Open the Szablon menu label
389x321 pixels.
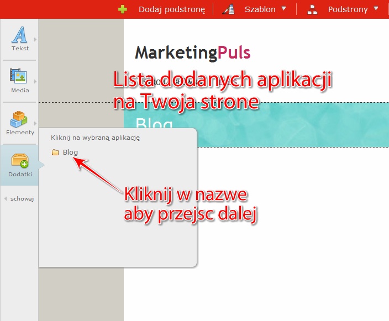point(260,9)
